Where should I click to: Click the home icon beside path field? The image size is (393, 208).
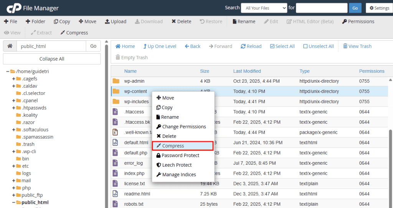click(10, 46)
